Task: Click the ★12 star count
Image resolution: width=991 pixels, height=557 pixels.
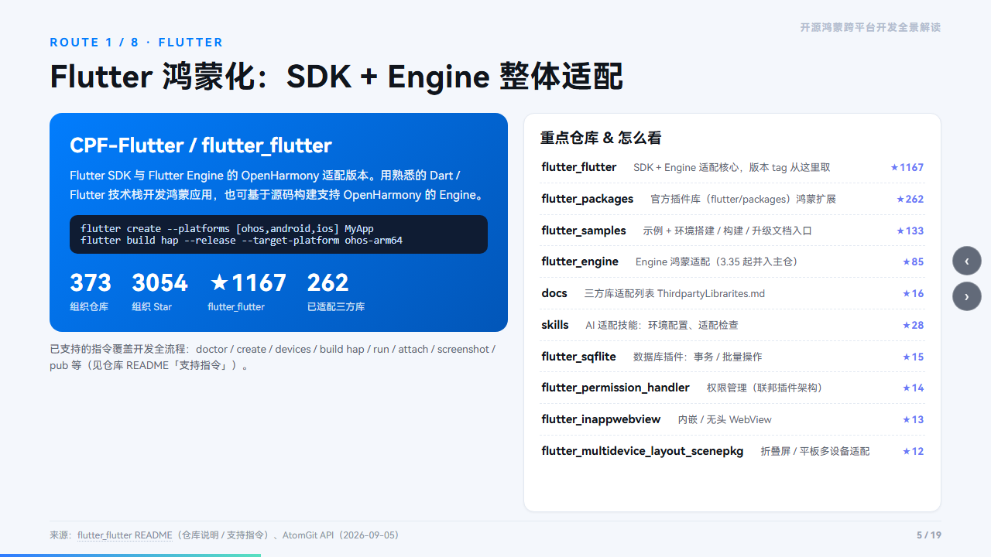Action: pyautogui.click(x=913, y=451)
